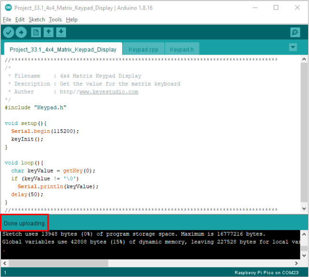The image size is (309, 277).
Task: Switch to the Keypad.cpp tab
Action: click(x=143, y=49)
